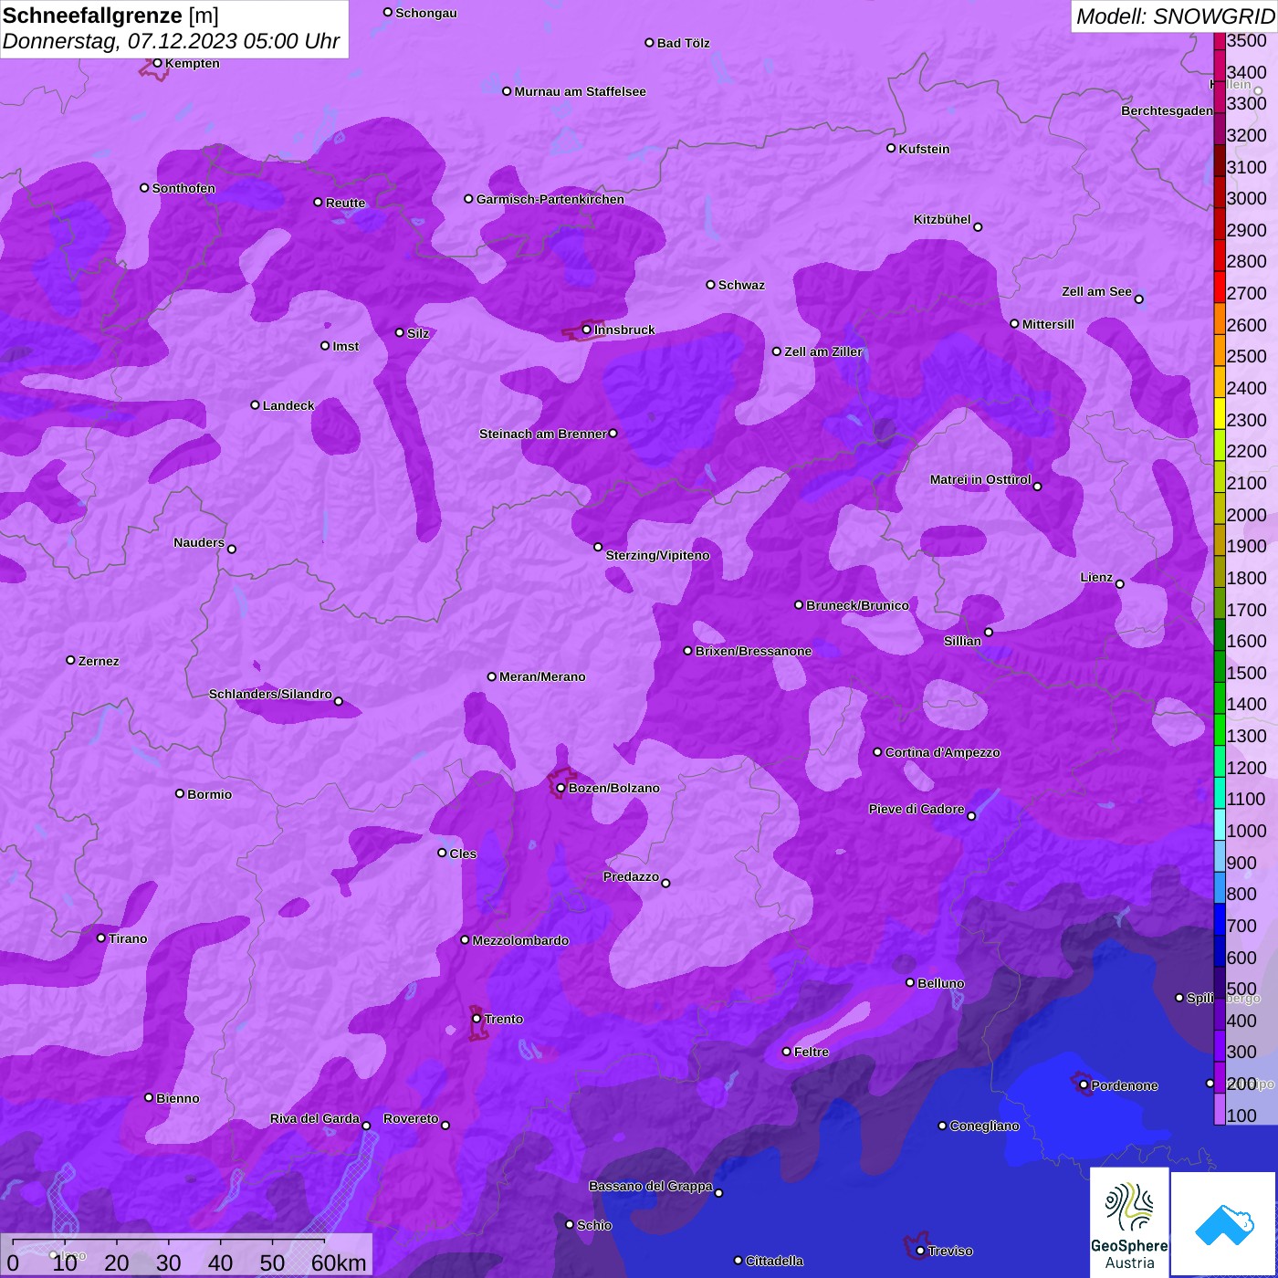Click the Kitzbühel location marker

978,226
